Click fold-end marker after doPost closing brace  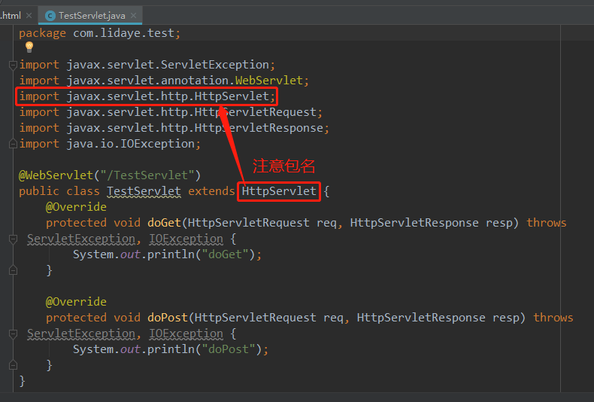[x=13, y=365]
